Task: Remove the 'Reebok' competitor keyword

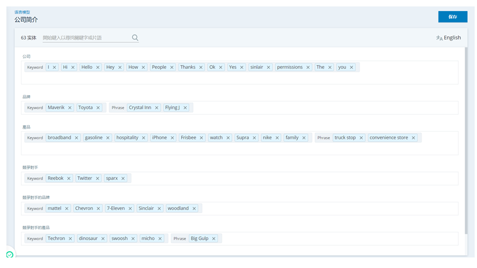Action: [x=69, y=178]
